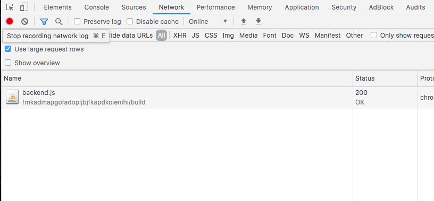Sort requests by the Status column header

click(x=365, y=78)
